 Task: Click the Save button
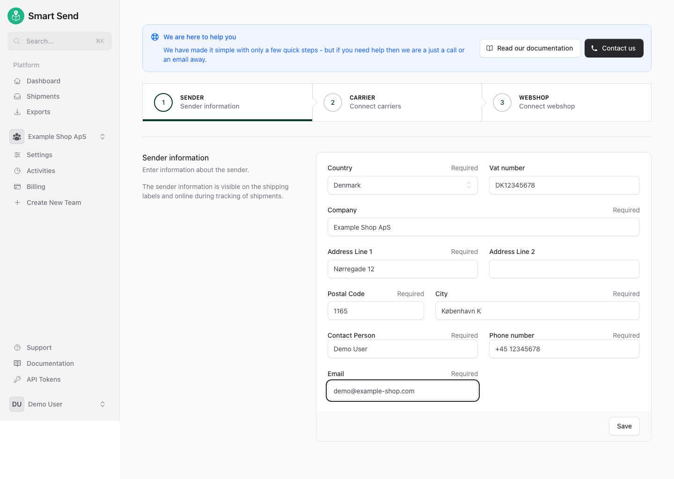tap(624, 426)
